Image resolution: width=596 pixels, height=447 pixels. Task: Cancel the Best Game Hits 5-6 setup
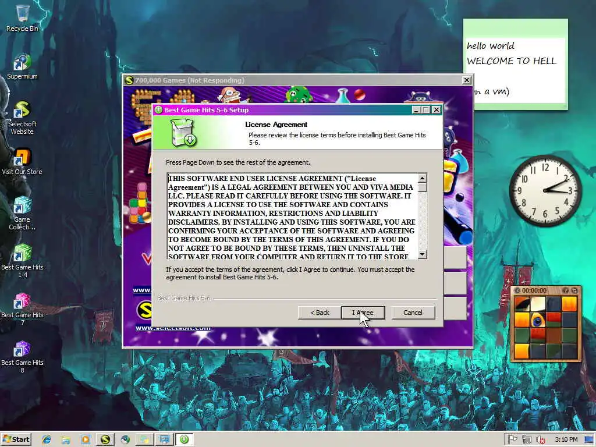tap(413, 313)
